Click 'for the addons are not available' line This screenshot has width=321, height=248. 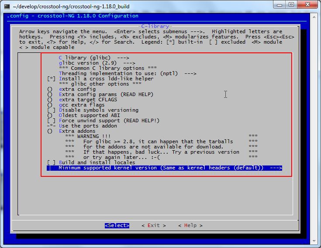click(161, 147)
